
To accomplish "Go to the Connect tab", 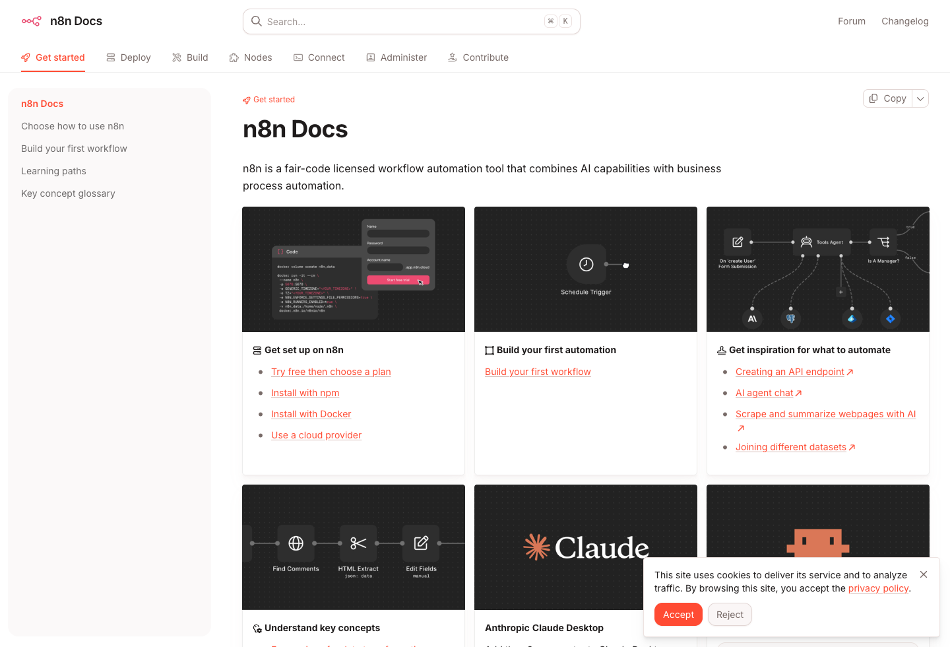I will pos(319,57).
